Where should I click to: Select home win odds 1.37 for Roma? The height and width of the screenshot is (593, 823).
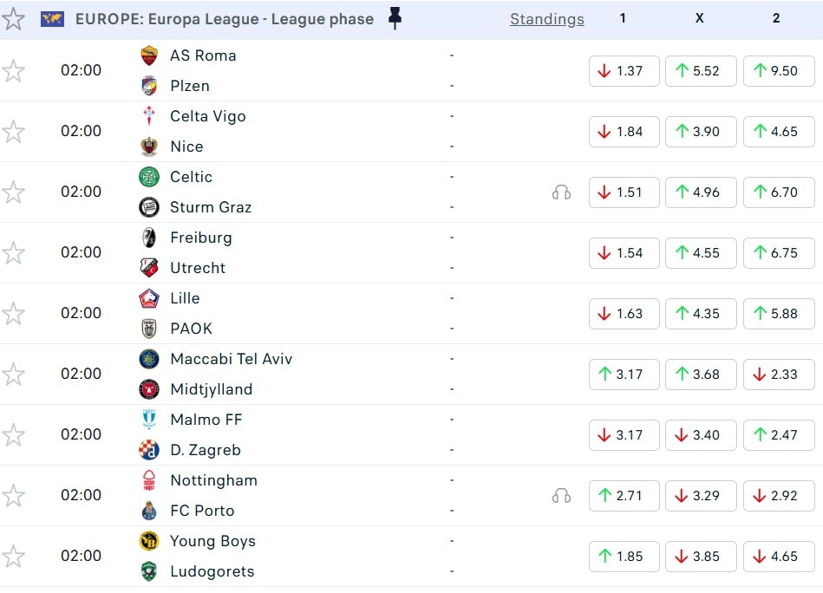624,71
